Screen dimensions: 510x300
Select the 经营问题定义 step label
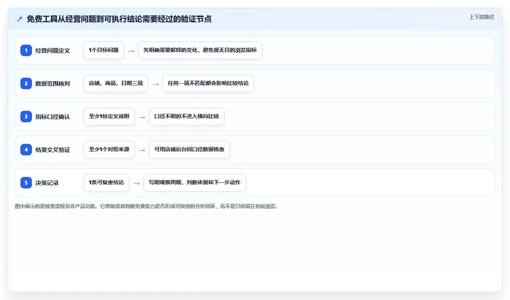click(x=53, y=50)
